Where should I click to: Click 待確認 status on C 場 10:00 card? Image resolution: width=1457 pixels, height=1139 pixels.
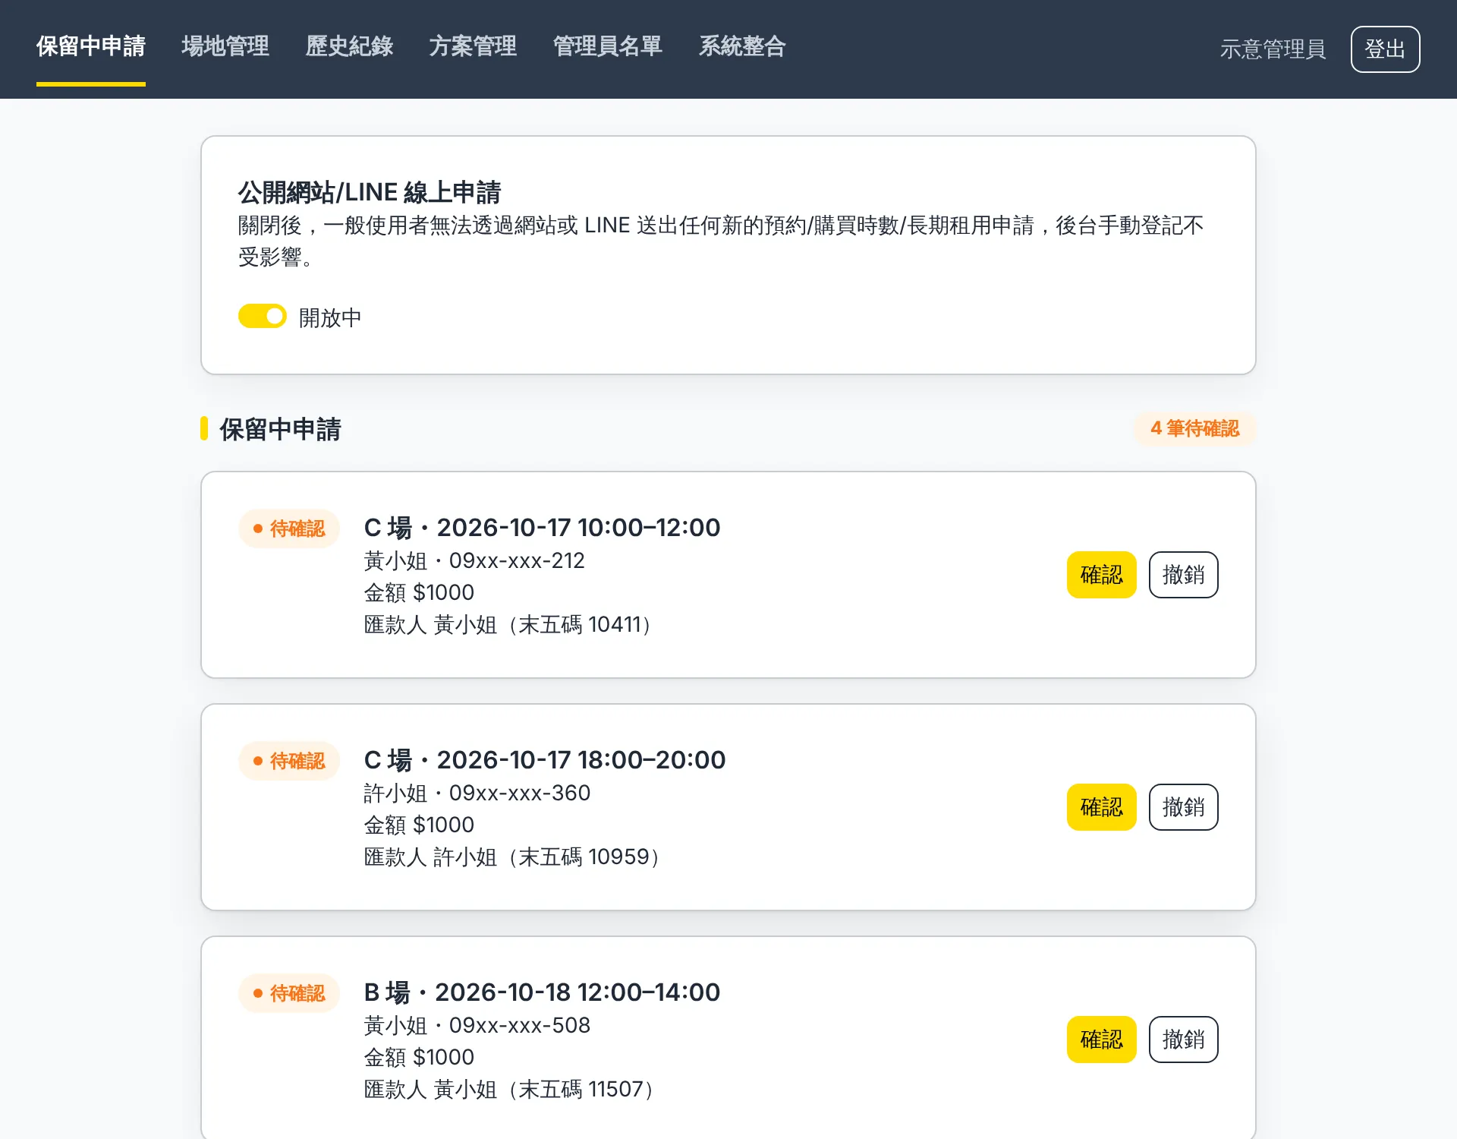click(x=289, y=528)
